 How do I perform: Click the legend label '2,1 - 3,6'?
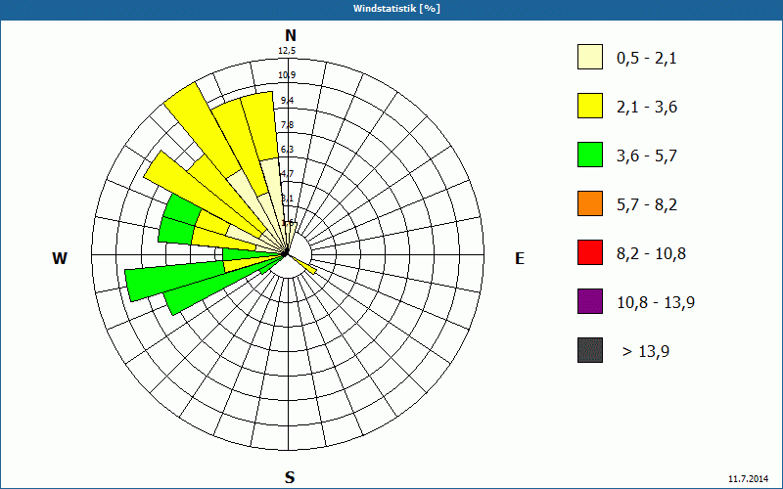(x=647, y=108)
